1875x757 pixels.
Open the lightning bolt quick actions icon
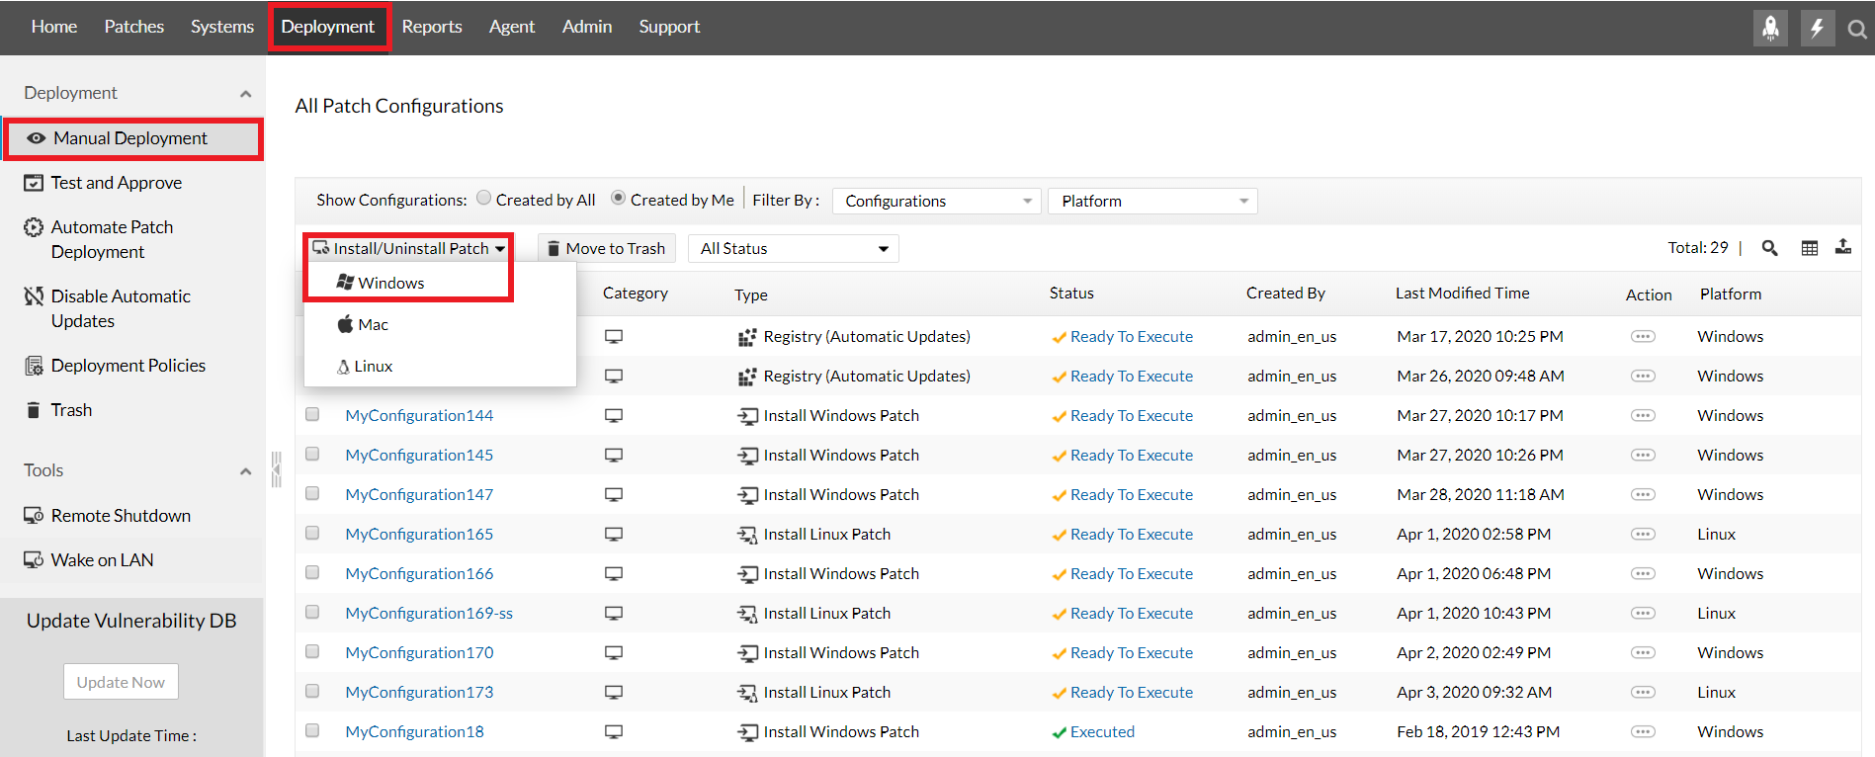(x=1817, y=28)
